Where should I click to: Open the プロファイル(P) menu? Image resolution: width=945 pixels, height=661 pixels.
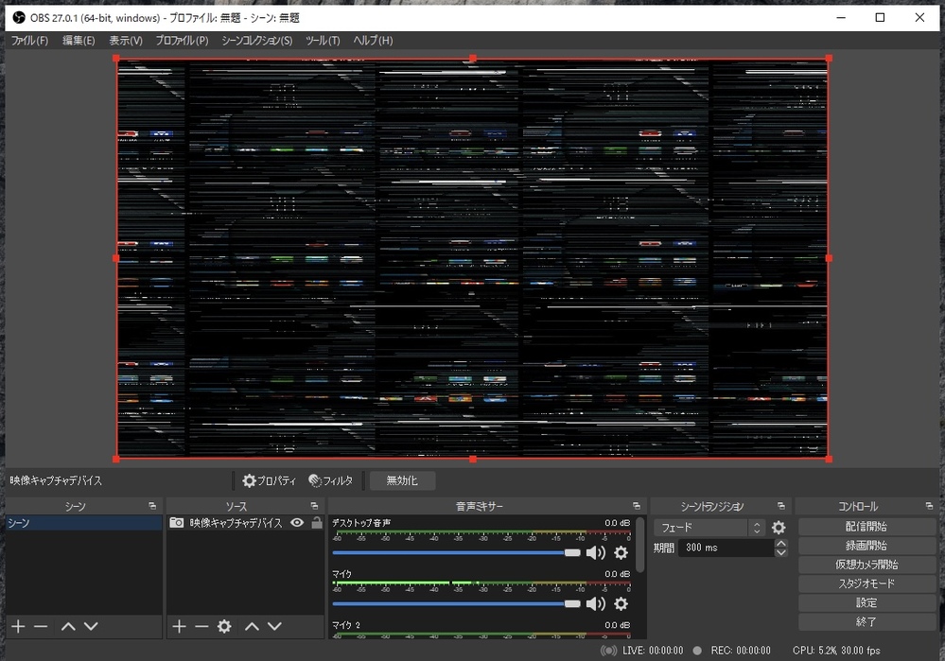point(182,41)
